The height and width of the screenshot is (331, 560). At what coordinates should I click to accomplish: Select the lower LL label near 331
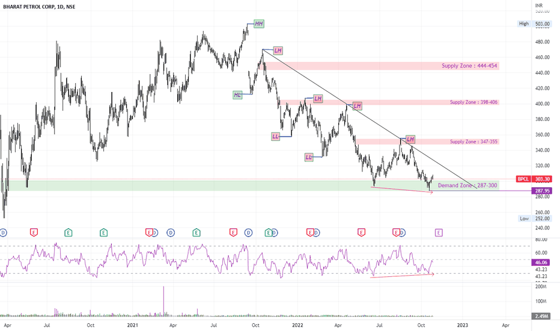click(309, 157)
